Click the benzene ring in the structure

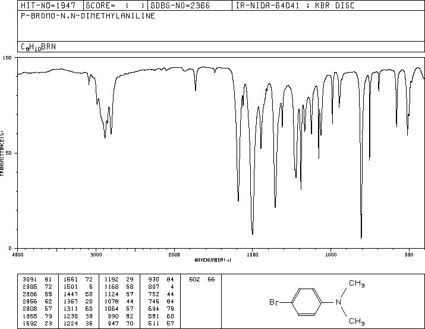tap(307, 302)
